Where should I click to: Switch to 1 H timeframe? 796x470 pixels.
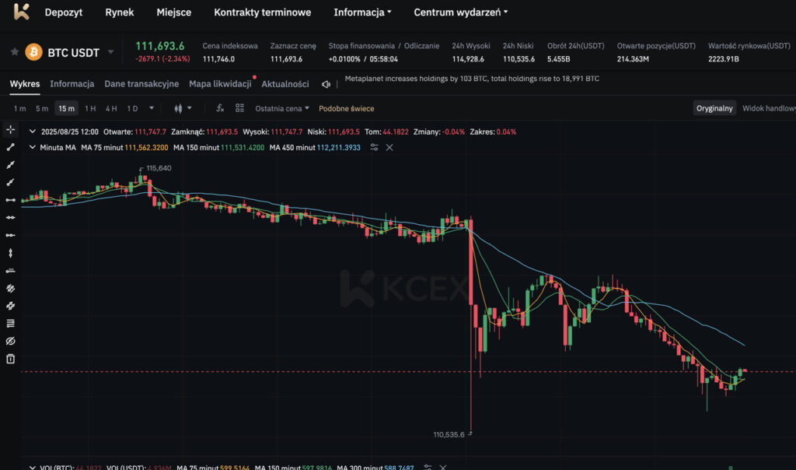tap(90, 108)
